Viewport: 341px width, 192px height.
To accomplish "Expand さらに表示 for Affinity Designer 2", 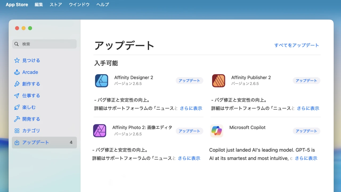I will (x=191, y=108).
